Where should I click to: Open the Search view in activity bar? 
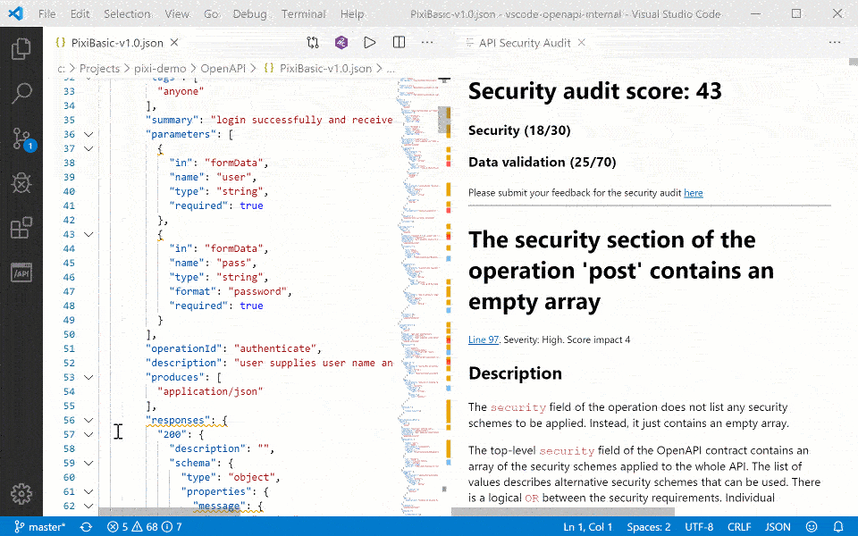pyautogui.click(x=21, y=94)
